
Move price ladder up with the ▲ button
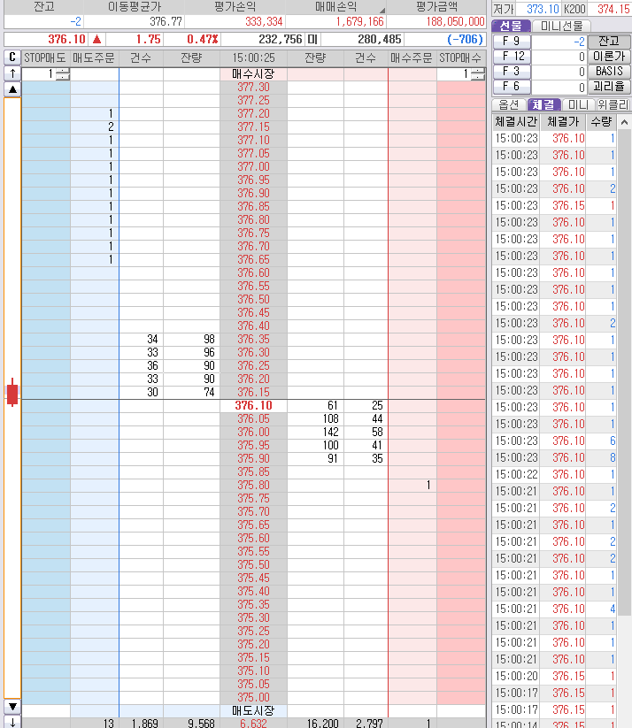coord(12,89)
